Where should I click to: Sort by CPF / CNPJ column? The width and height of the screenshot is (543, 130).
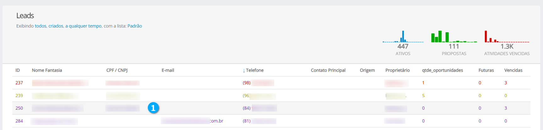[117, 70]
